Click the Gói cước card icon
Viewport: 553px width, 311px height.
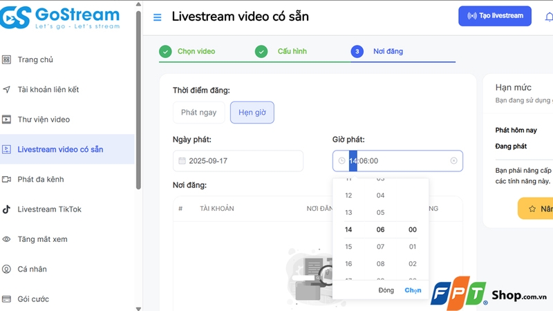(6, 299)
